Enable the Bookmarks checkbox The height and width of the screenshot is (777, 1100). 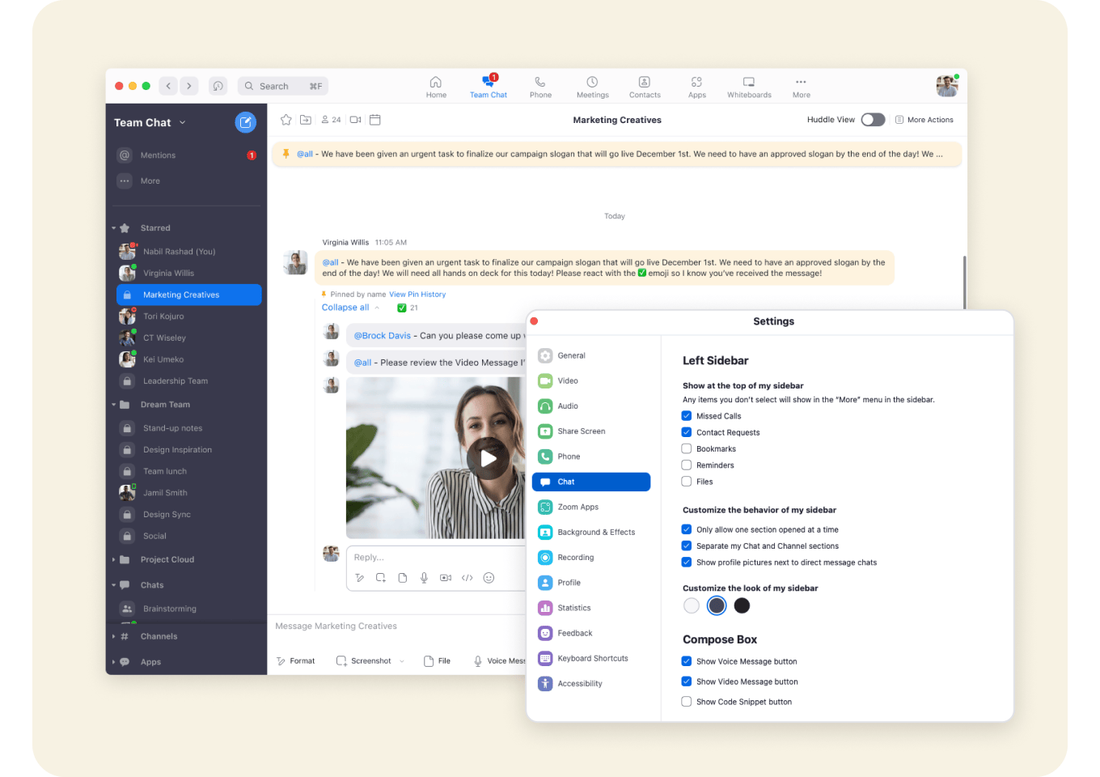687,448
